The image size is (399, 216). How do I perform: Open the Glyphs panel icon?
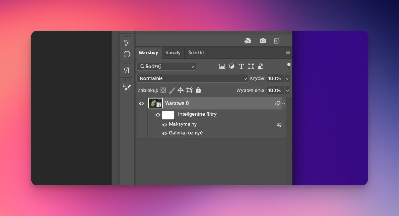coord(127,71)
